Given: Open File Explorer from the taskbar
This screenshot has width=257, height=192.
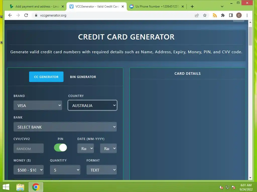Looking at the screenshot, I should pyautogui.click(x=20, y=187).
